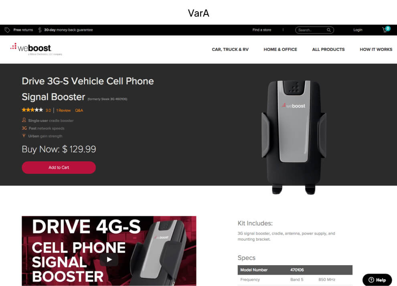Viewport: 397px width, 286px height.
Task: Open Home & Office menu
Action: 280,49
